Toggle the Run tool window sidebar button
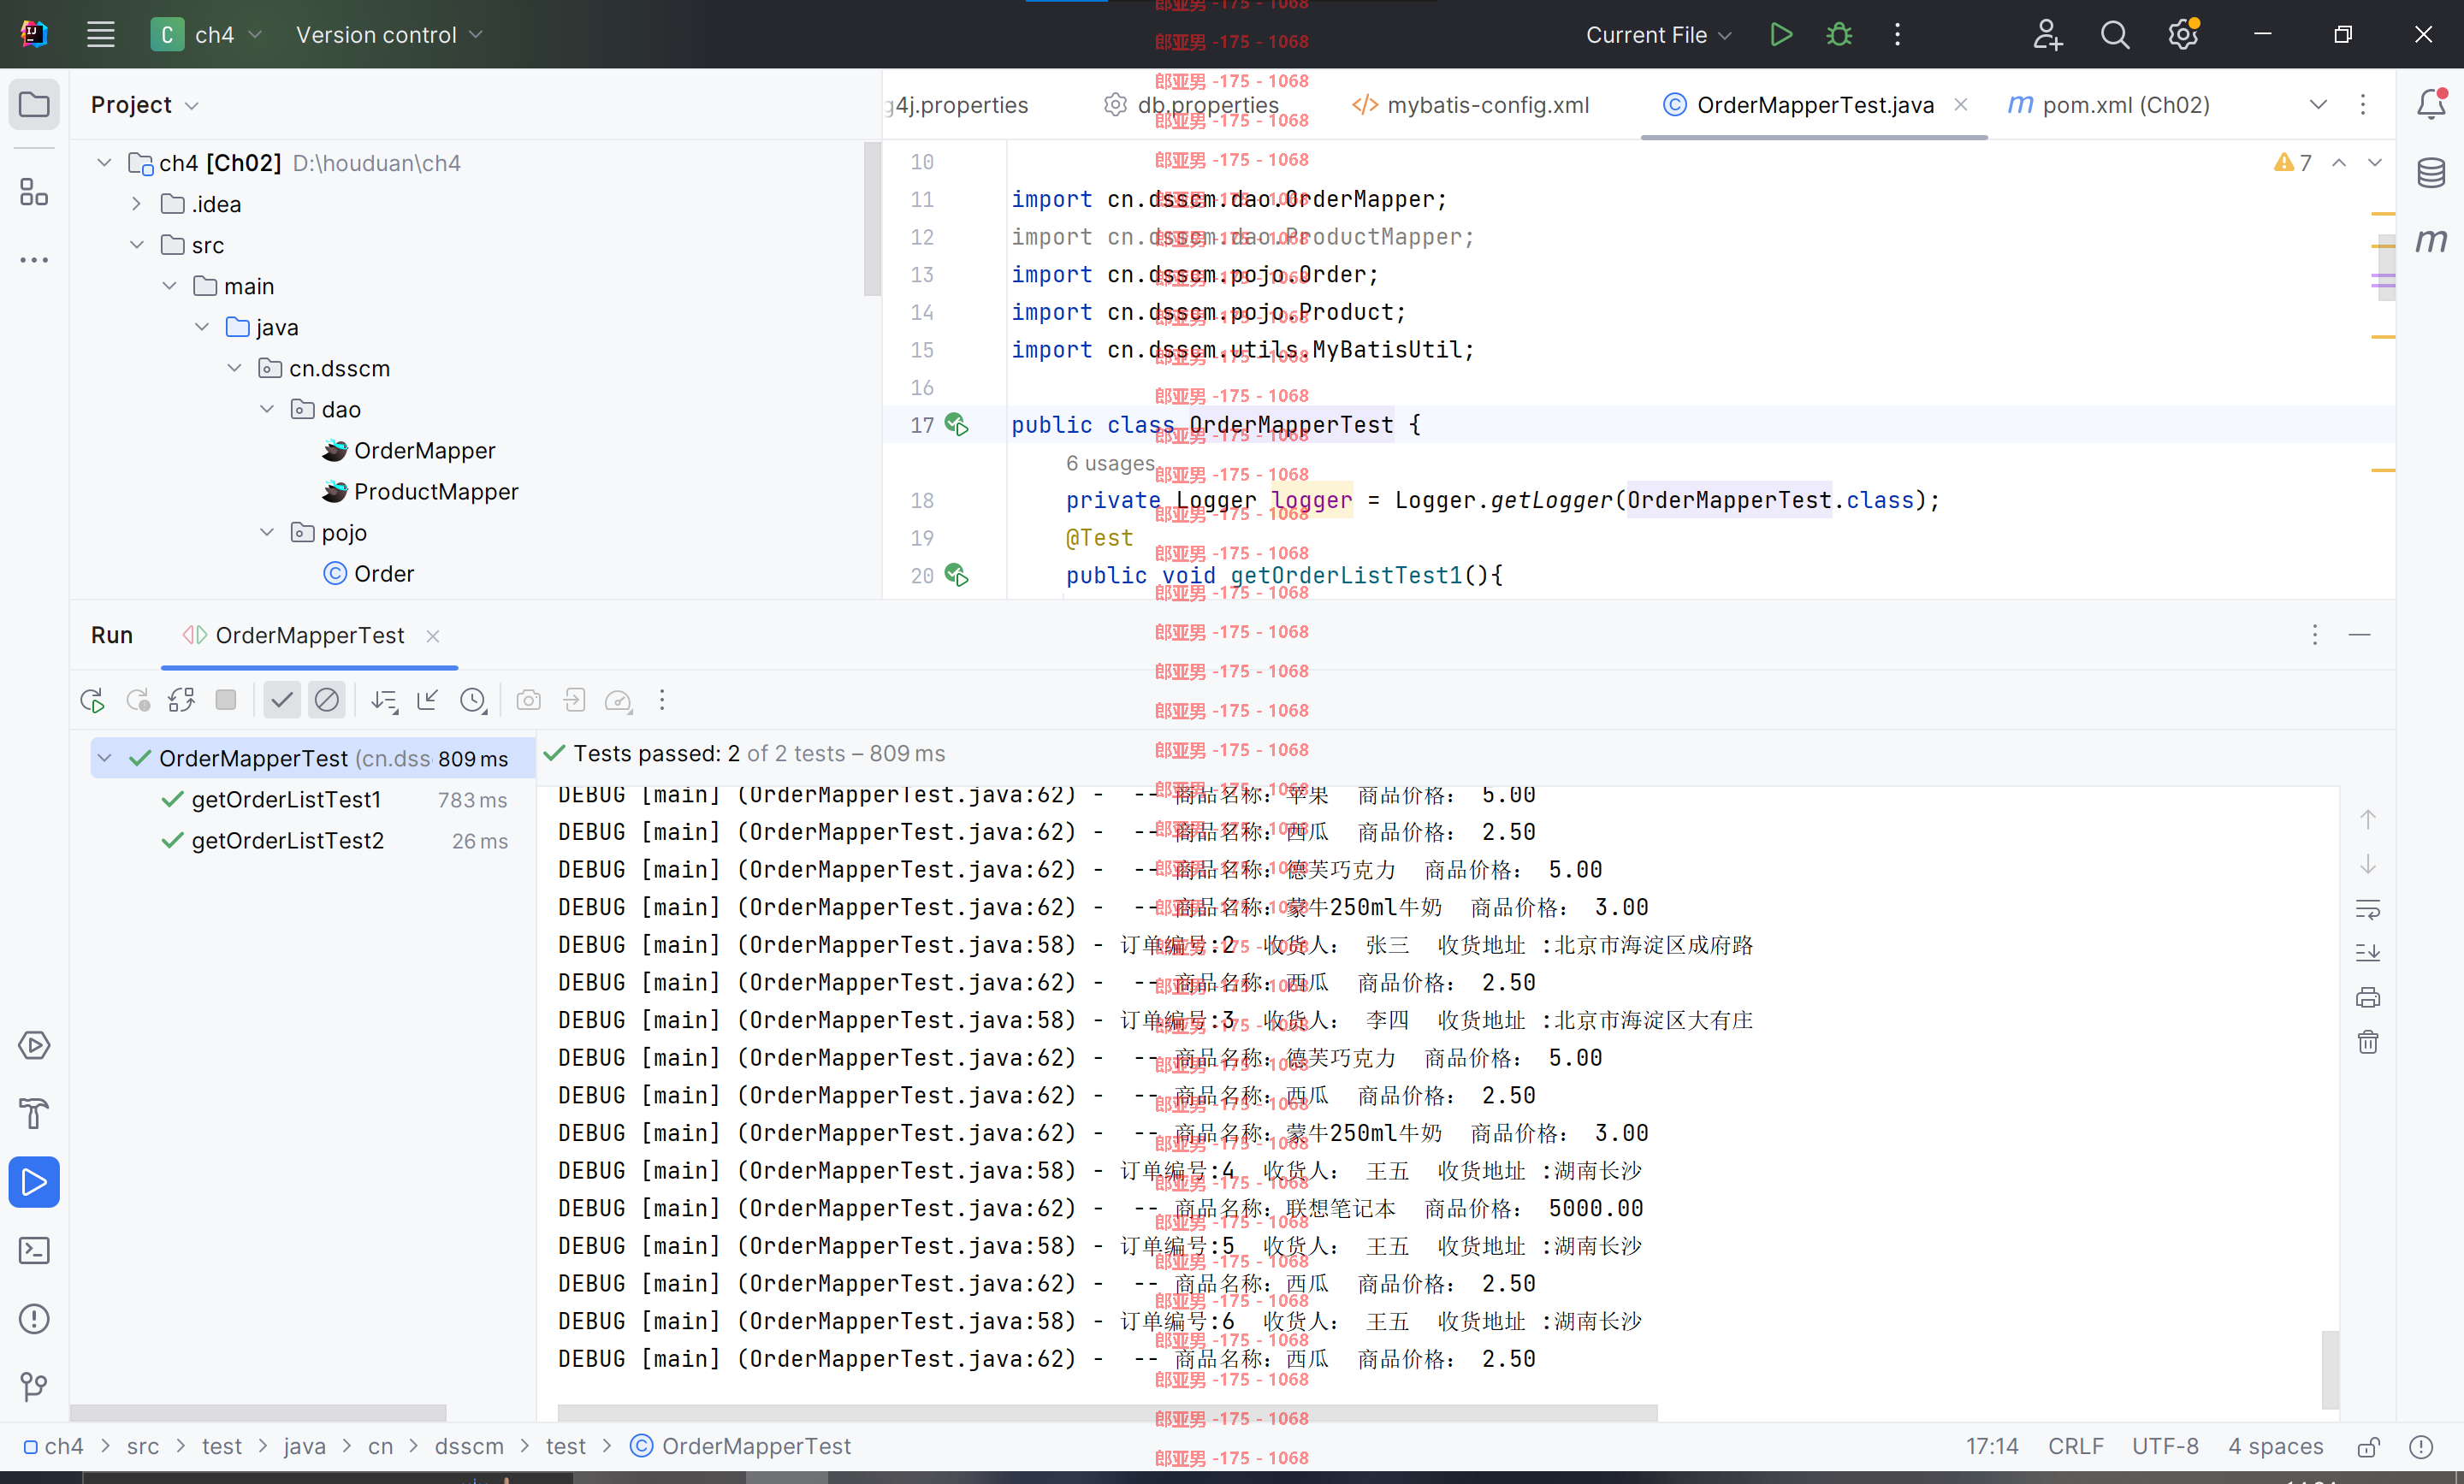 pyautogui.click(x=34, y=1182)
